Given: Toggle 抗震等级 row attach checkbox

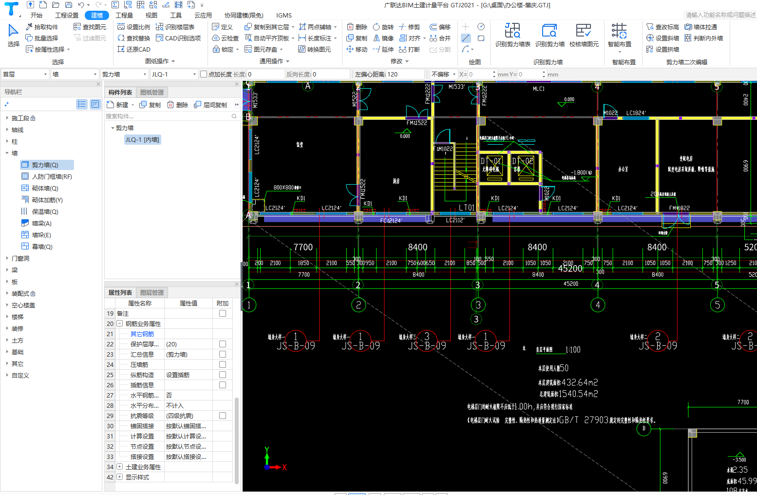Looking at the screenshot, I should (x=223, y=416).
